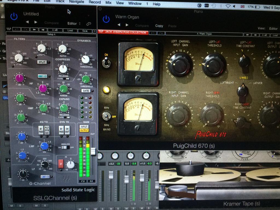Viewport: 280px width, 210px height.
Task: Open A: Warm Organ preset bar
Action: click(204, 34)
